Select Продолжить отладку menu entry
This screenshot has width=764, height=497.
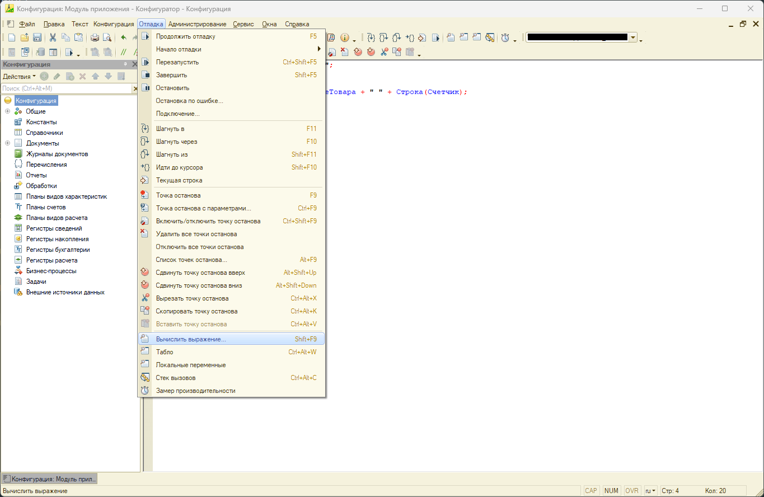[232, 36]
